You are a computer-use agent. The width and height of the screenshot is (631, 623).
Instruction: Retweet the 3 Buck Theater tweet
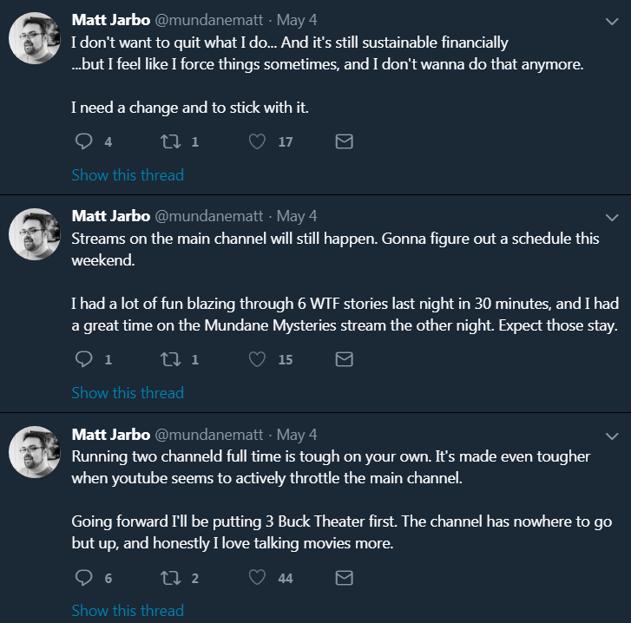click(171, 578)
